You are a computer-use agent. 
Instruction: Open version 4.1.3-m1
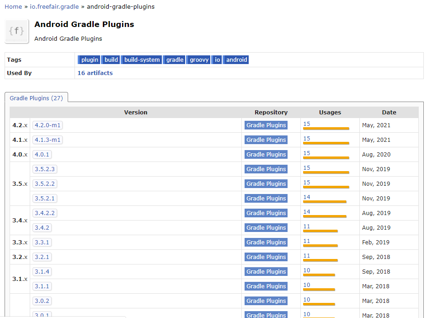48,140
